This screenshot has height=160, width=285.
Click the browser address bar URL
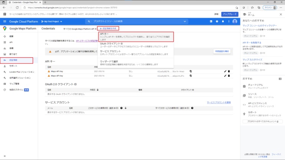tap(72, 8)
